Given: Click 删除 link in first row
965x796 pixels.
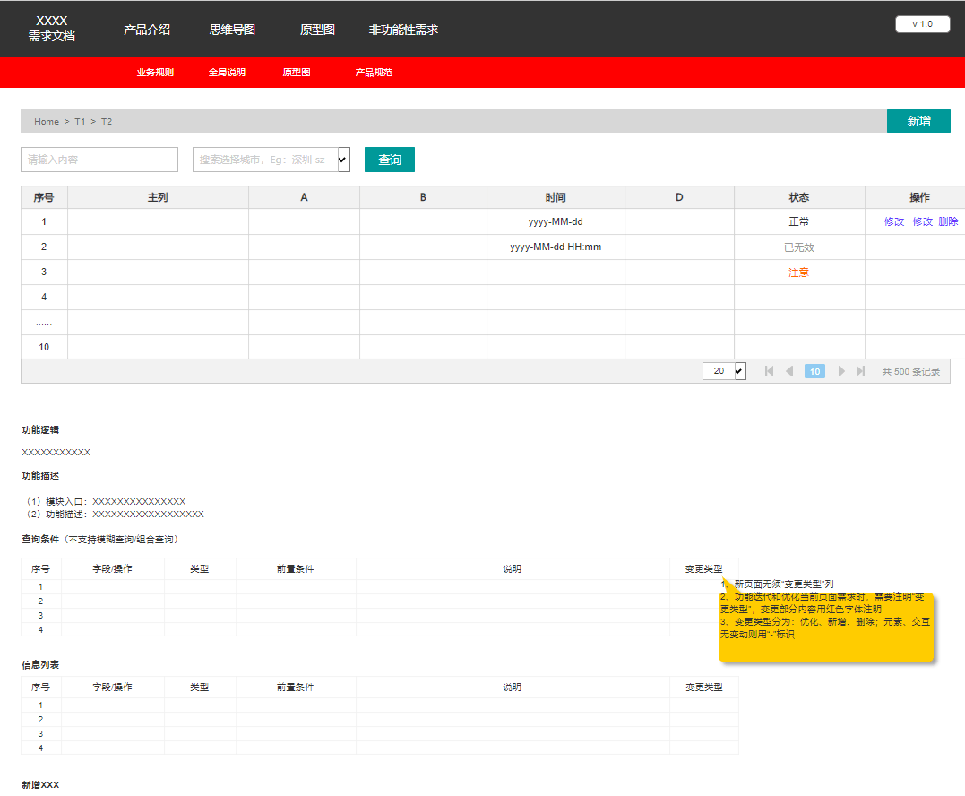Looking at the screenshot, I should coord(948,221).
